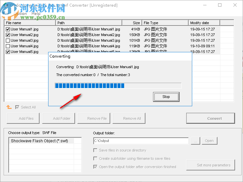Stop the conversion in progress
Screen dimensions: 243x182
[166, 97]
